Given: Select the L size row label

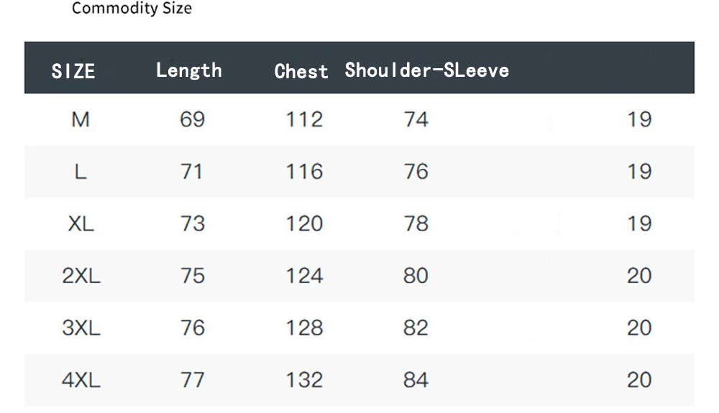Looking at the screenshot, I should pyautogui.click(x=81, y=172).
